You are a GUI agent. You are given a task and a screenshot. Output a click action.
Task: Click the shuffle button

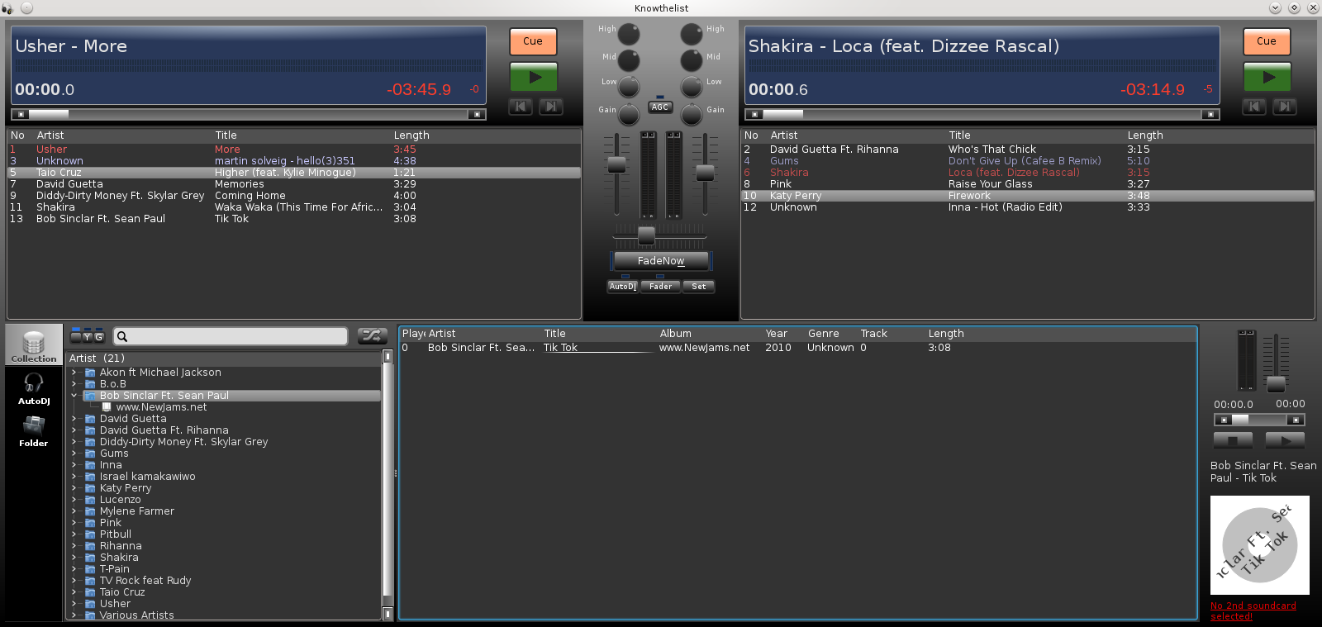click(x=373, y=335)
